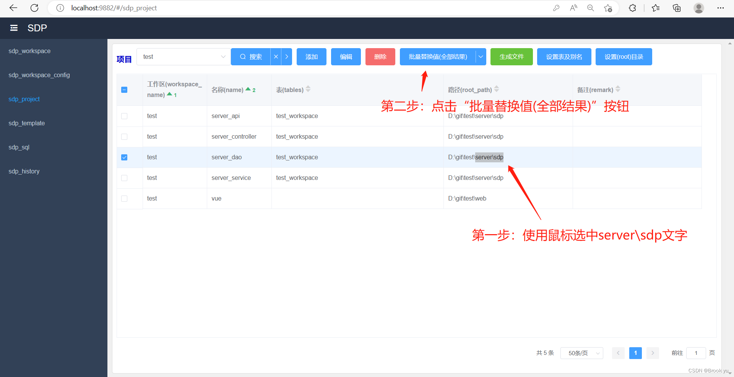
Task: Toggle the select-all header checkbox
Action: (x=124, y=90)
